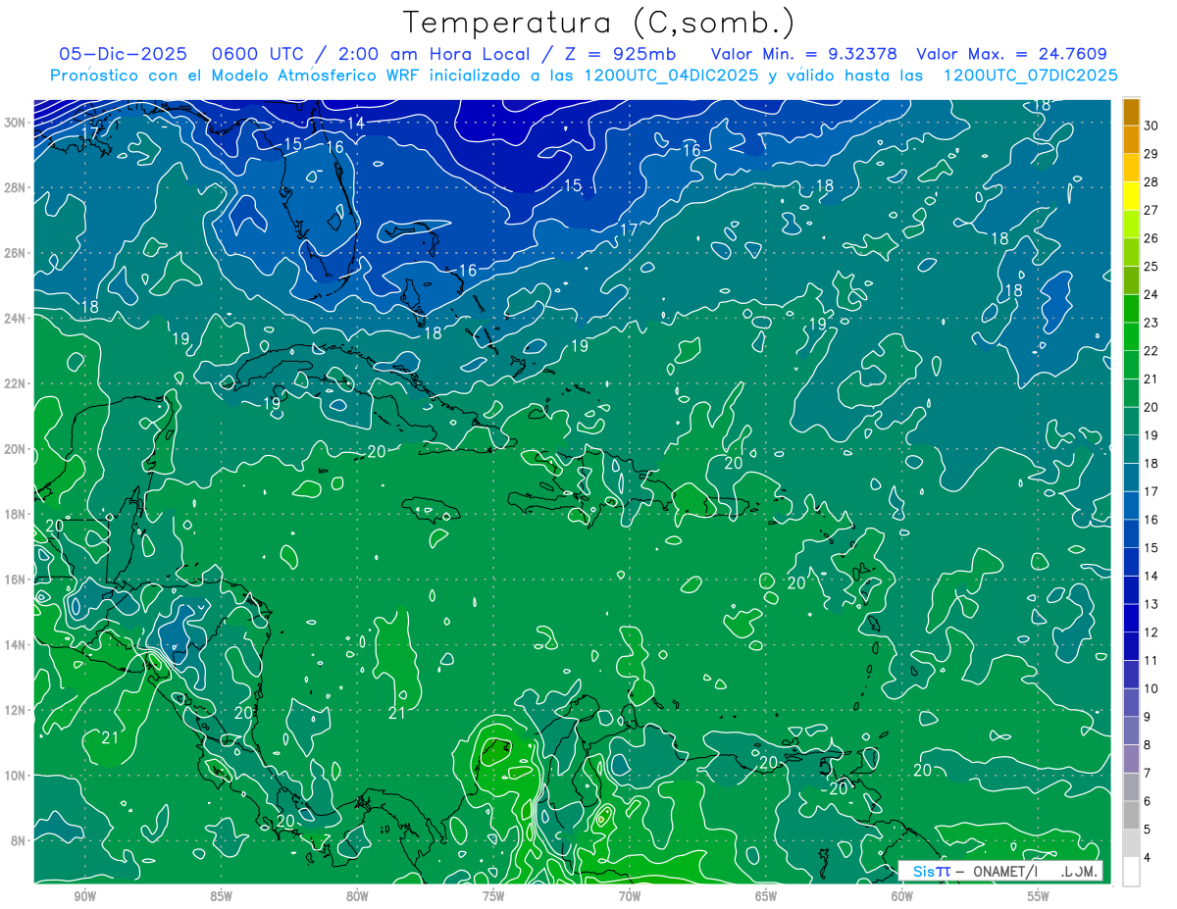Click the '26N' latitude axis label
The width and height of the screenshot is (1177, 909).
point(17,252)
